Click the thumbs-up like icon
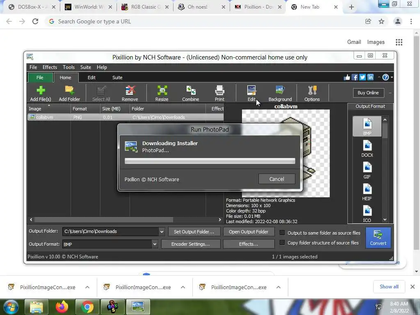The image size is (420, 315). [x=347, y=78]
